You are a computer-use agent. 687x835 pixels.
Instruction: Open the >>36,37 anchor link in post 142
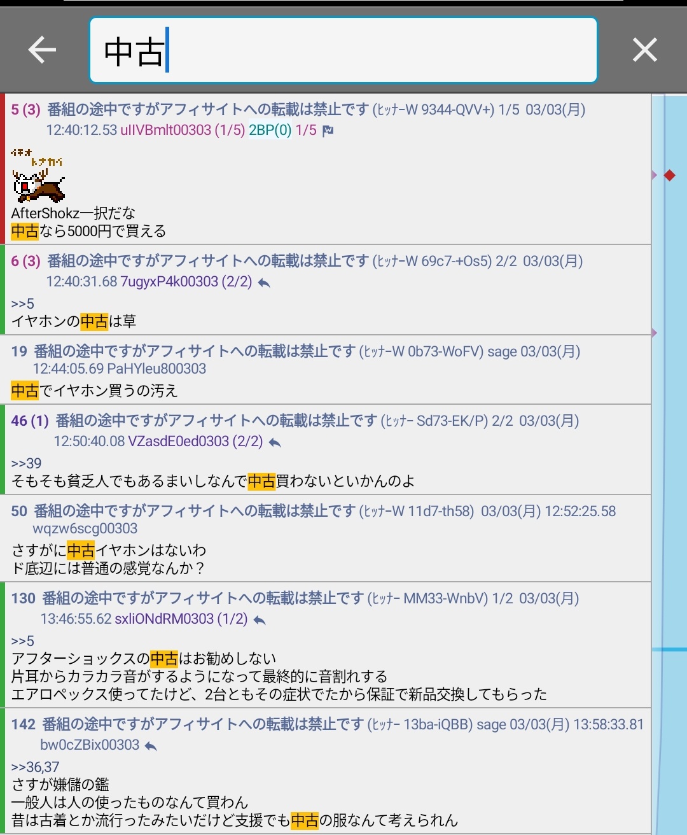tap(35, 767)
